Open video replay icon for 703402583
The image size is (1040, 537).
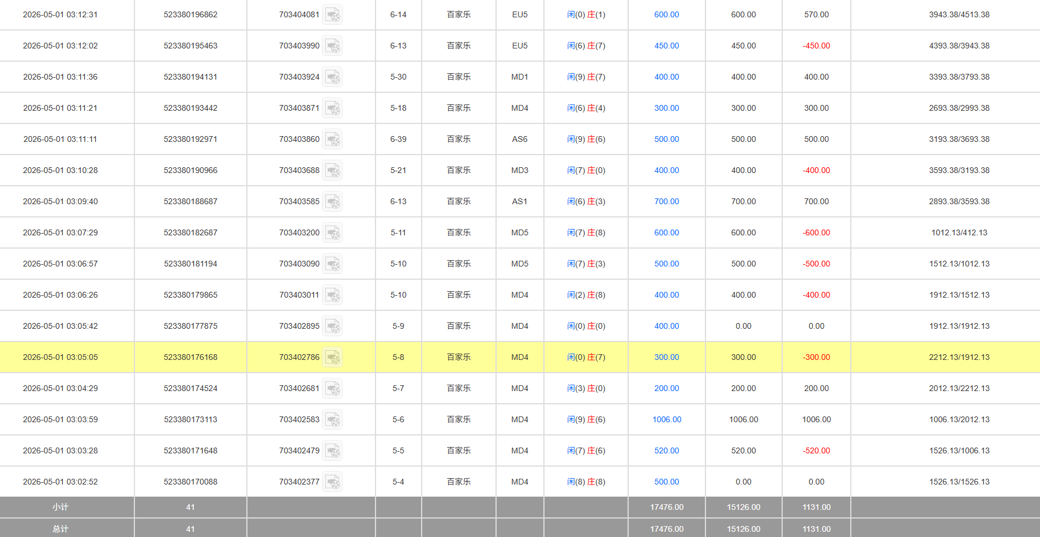[x=332, y=419]
